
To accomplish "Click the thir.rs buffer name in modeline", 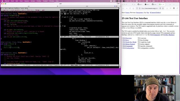I will tap(14, 65).
